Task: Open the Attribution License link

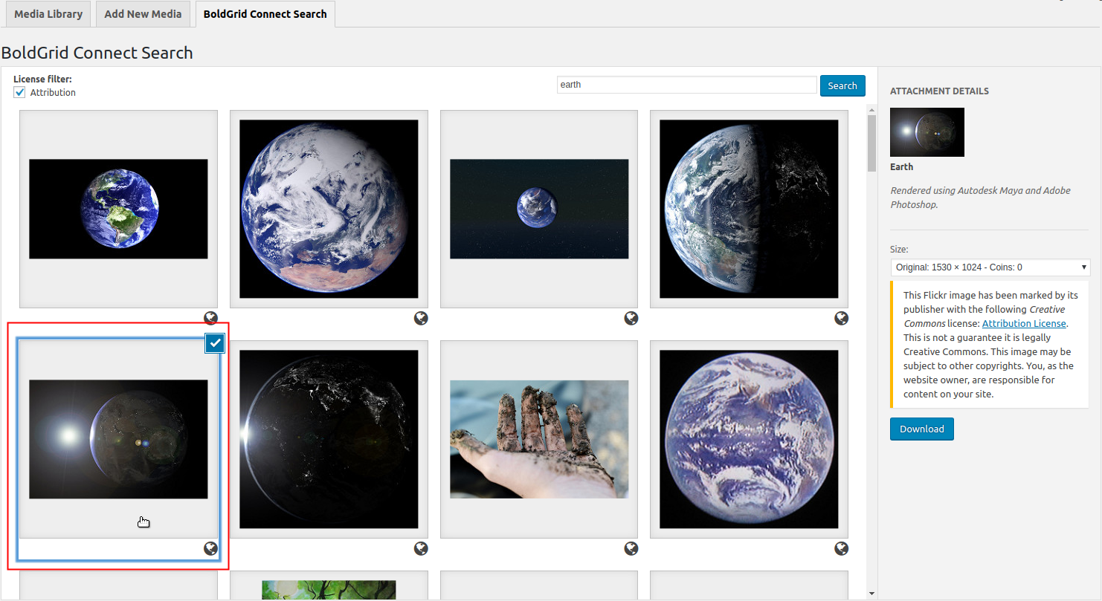Action: click(1024, 324)
